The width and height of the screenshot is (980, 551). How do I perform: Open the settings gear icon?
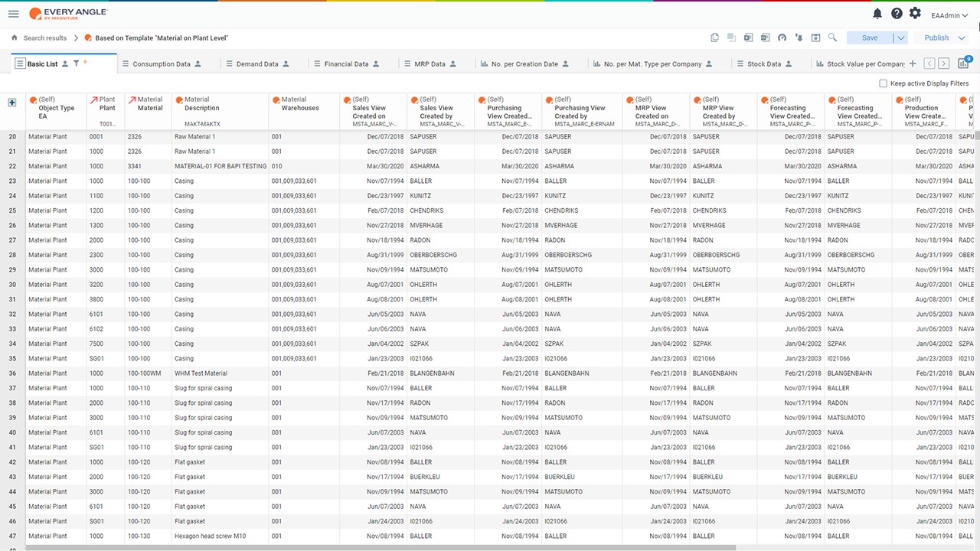point(915,14)
